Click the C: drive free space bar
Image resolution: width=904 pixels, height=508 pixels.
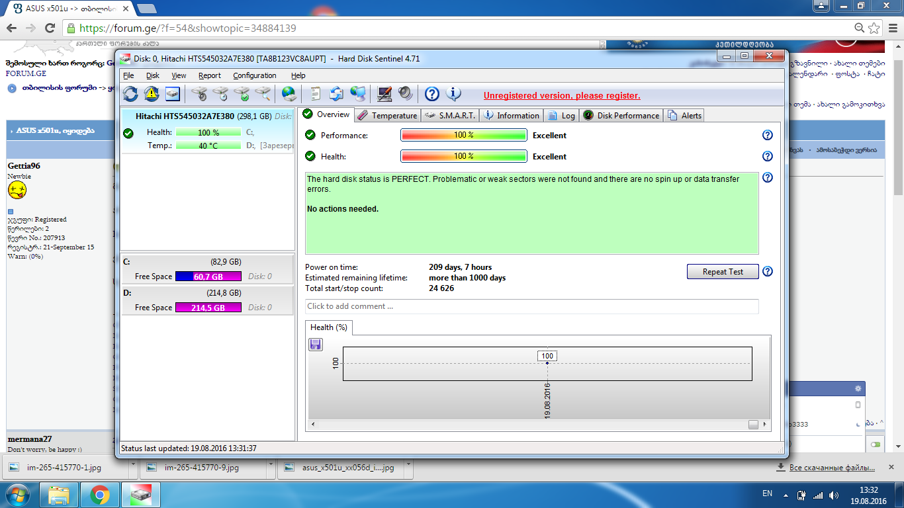tap(208, 276)
